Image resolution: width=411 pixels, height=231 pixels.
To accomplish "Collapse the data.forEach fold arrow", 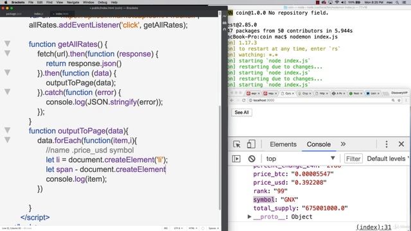I will (x=7, y=140).
